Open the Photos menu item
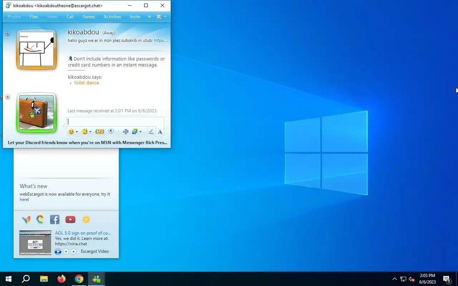Screen dimensions: 458x286 pyautogui.click(x=14, y=17)
